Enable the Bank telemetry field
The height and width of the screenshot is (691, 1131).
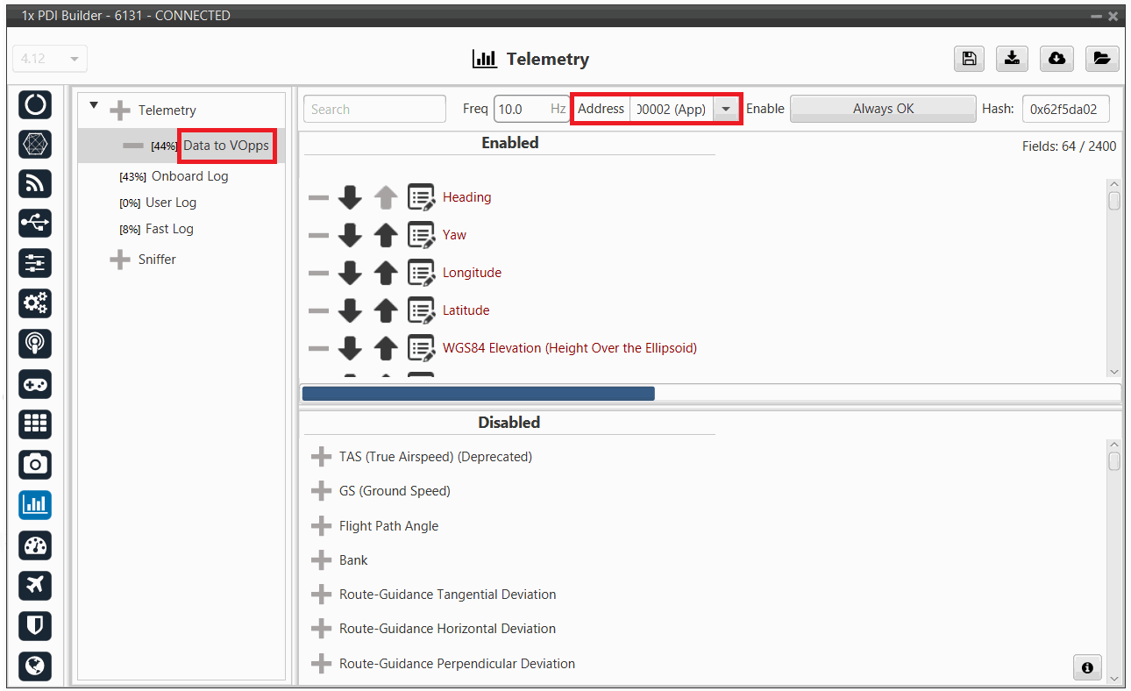tap(321, 560)
